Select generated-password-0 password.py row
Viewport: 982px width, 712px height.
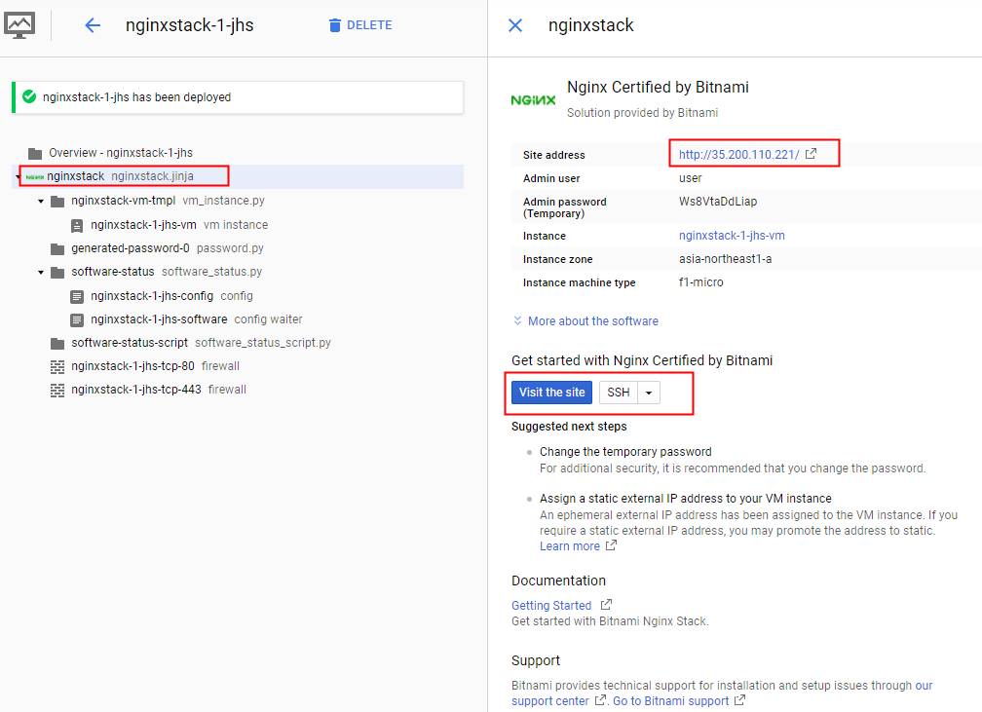point(168,248)
